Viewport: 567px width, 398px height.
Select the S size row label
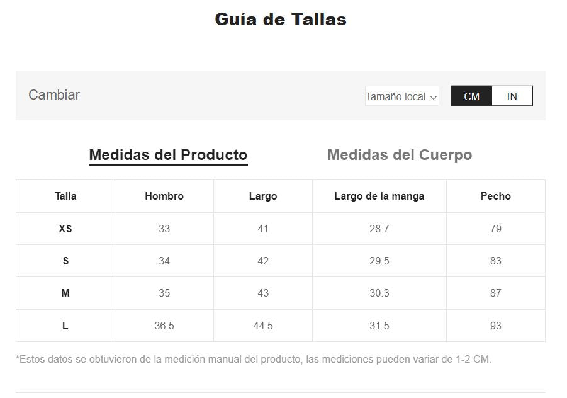pyautogui.click(x=65, y=261)
